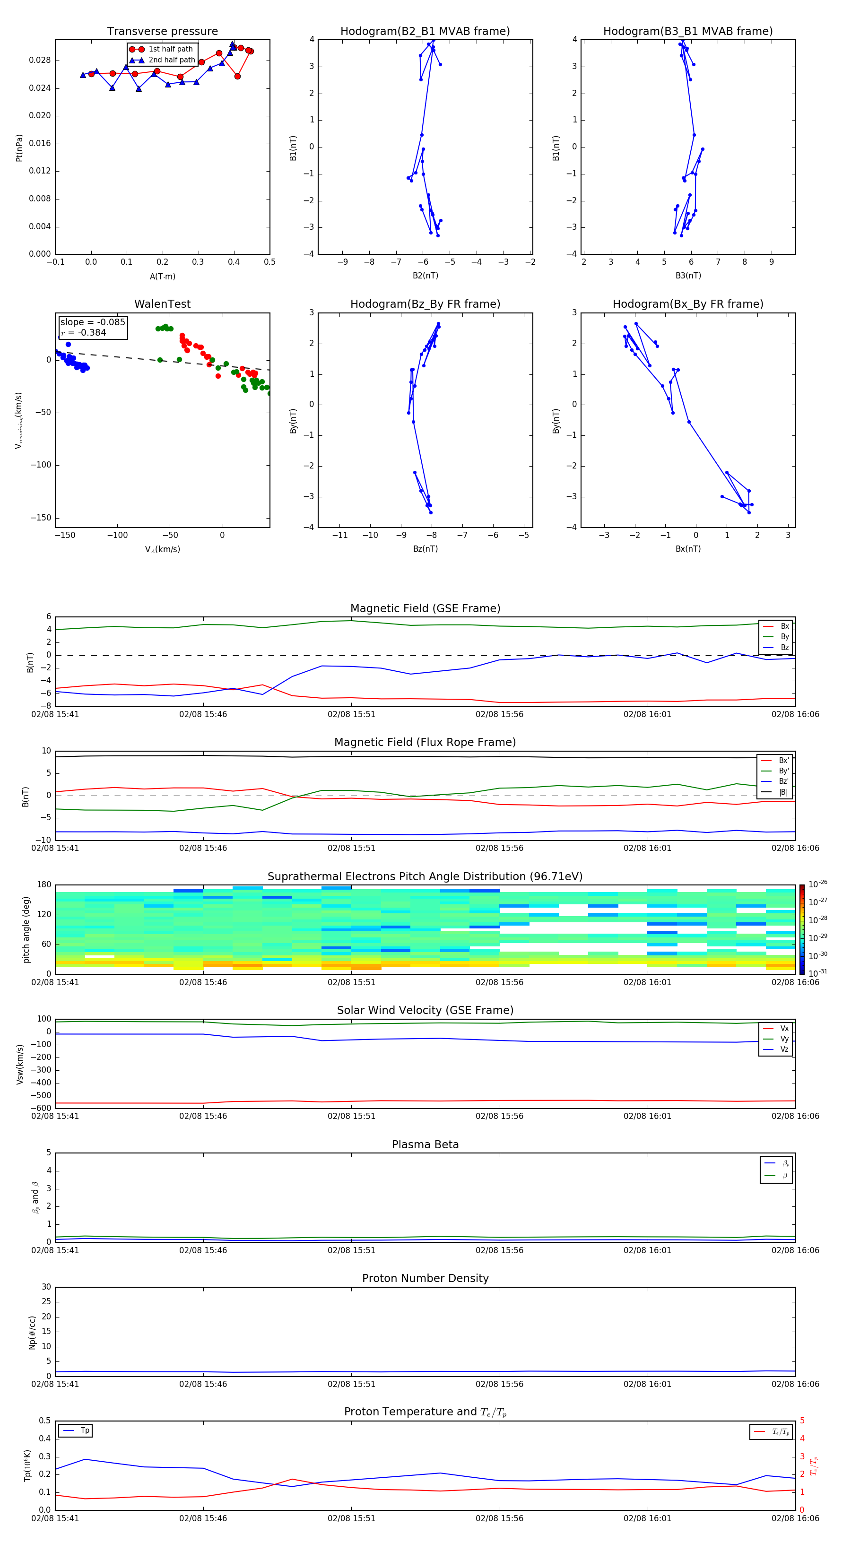Click the red 'Te/Tp' right axis label

[x=814, y=1466]
